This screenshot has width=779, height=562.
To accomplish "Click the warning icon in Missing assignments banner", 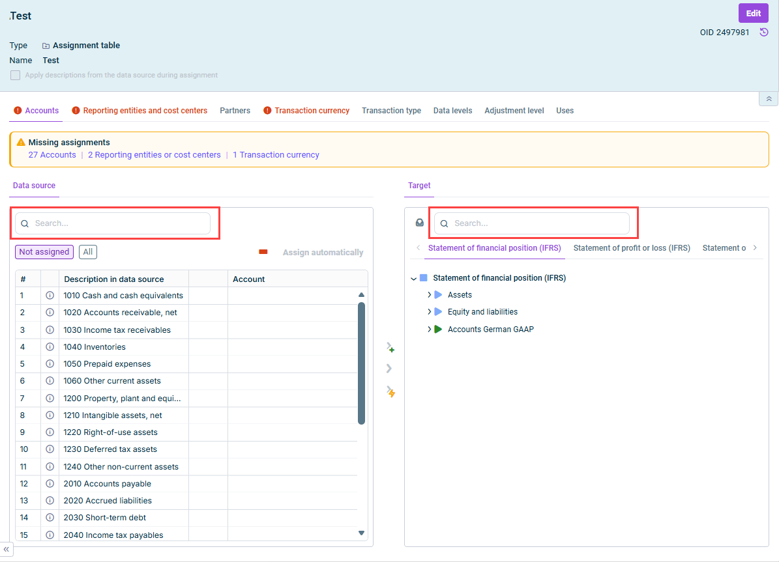I will point(21,143).
